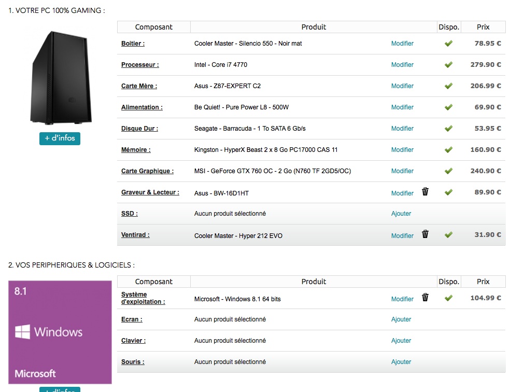Click the Ecran component label

point(132,319)
